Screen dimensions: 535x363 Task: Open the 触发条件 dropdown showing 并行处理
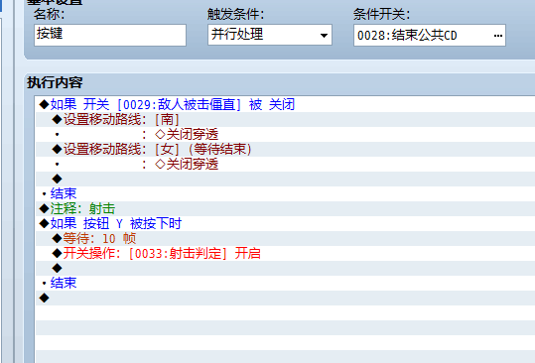pos(270,35)
